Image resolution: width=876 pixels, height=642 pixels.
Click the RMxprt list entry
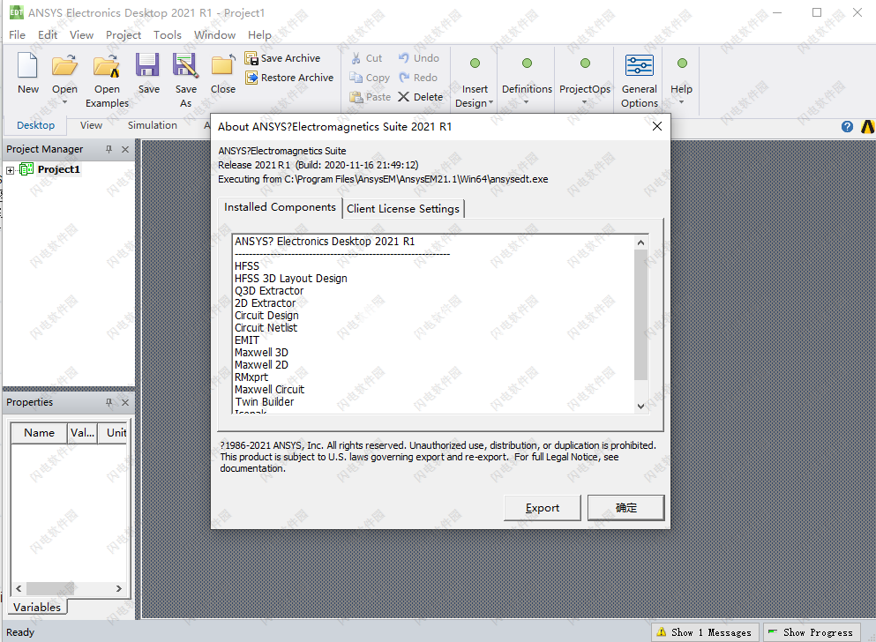click(251, 377)
